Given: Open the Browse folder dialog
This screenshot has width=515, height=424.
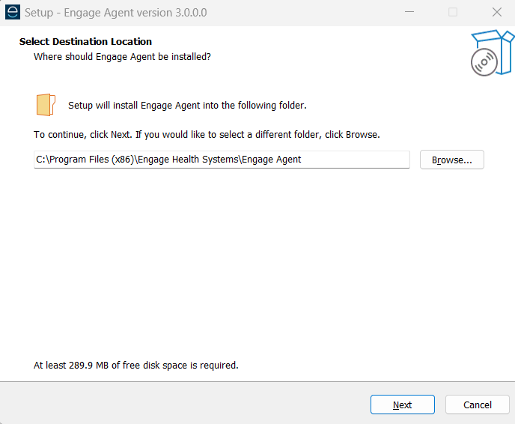Looking at the screenshot, I should (451, 160).
